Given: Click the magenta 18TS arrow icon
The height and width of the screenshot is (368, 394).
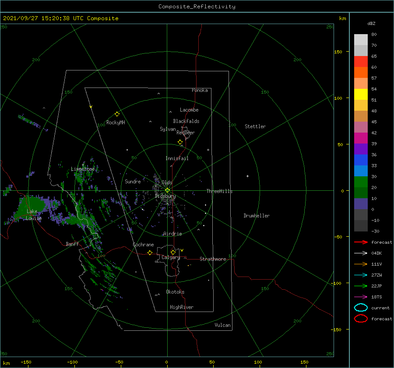Looking at the screenshot, I should click(x=361, y=297).
